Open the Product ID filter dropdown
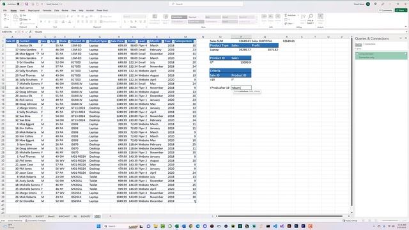409x230 pixels. point(88,42)
